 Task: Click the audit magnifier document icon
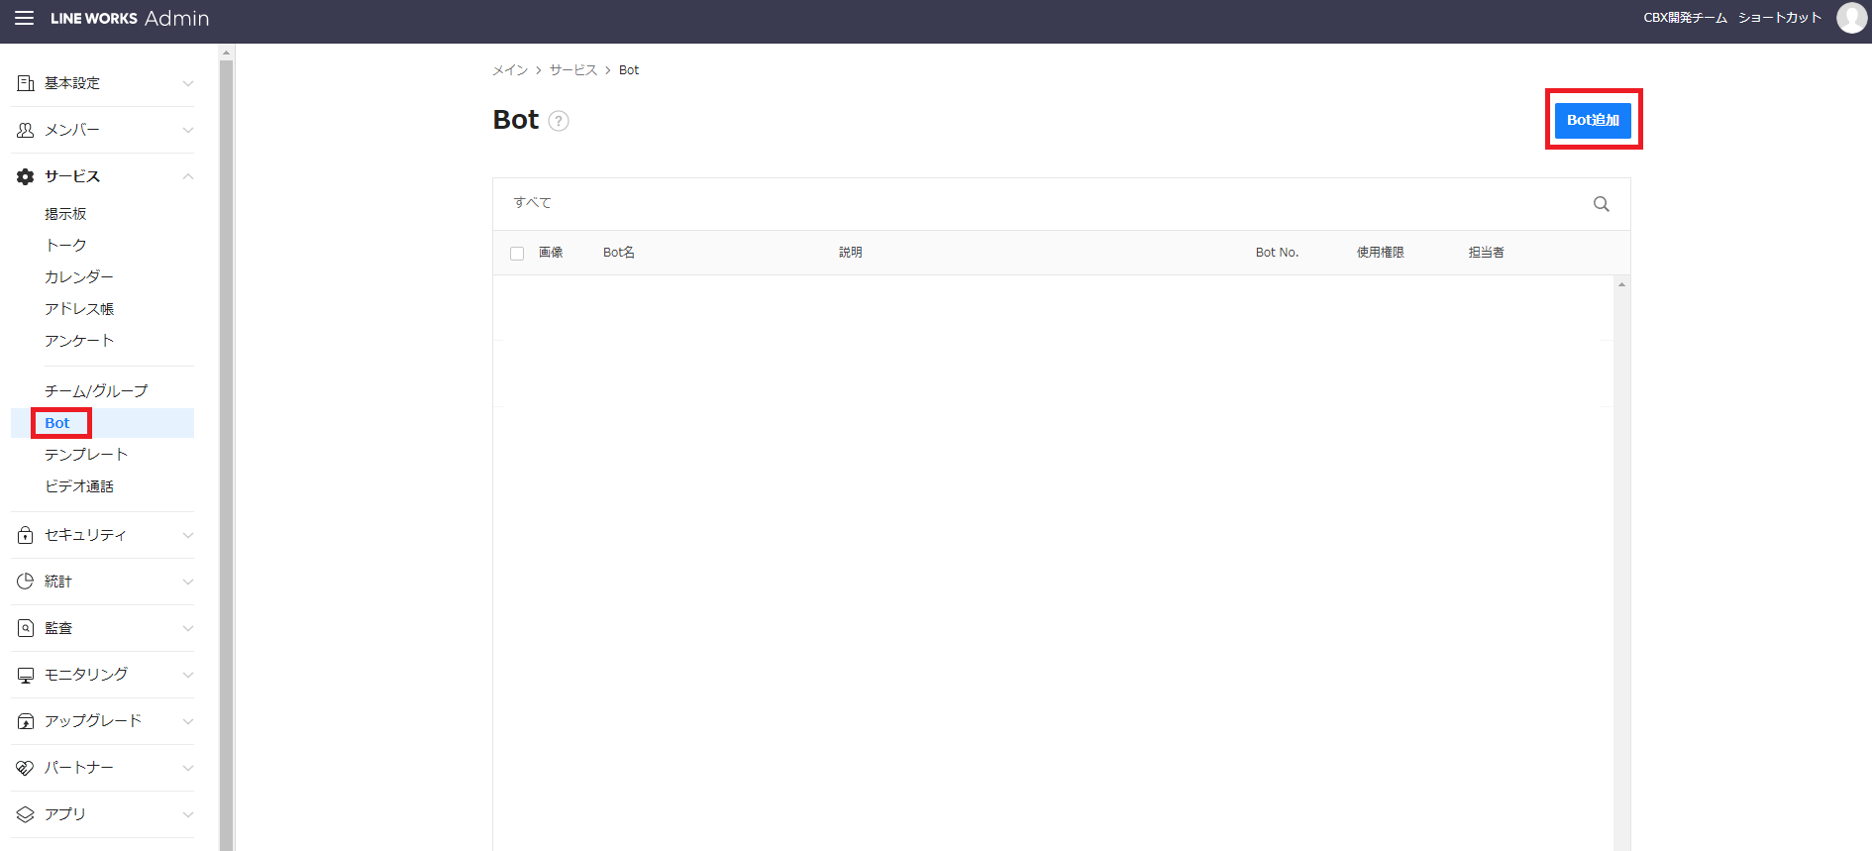26,628
